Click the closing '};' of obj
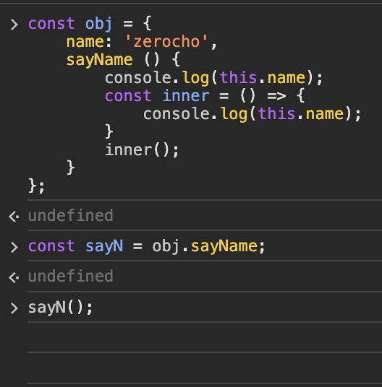The height and width of the screenshot is (387, 382). 37,186
